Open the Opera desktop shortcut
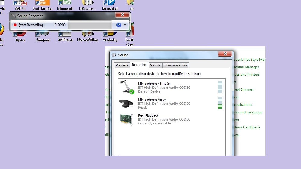This screenshot has height=169, width=301. pyautogui.click(x=20, y=37)
